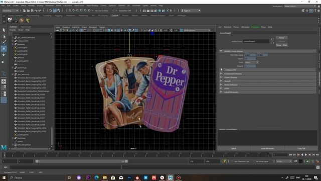Screen dimensions: 321x181
Task: Collapse the NURBS Curve History section
Action: click(x=267, y=51)
